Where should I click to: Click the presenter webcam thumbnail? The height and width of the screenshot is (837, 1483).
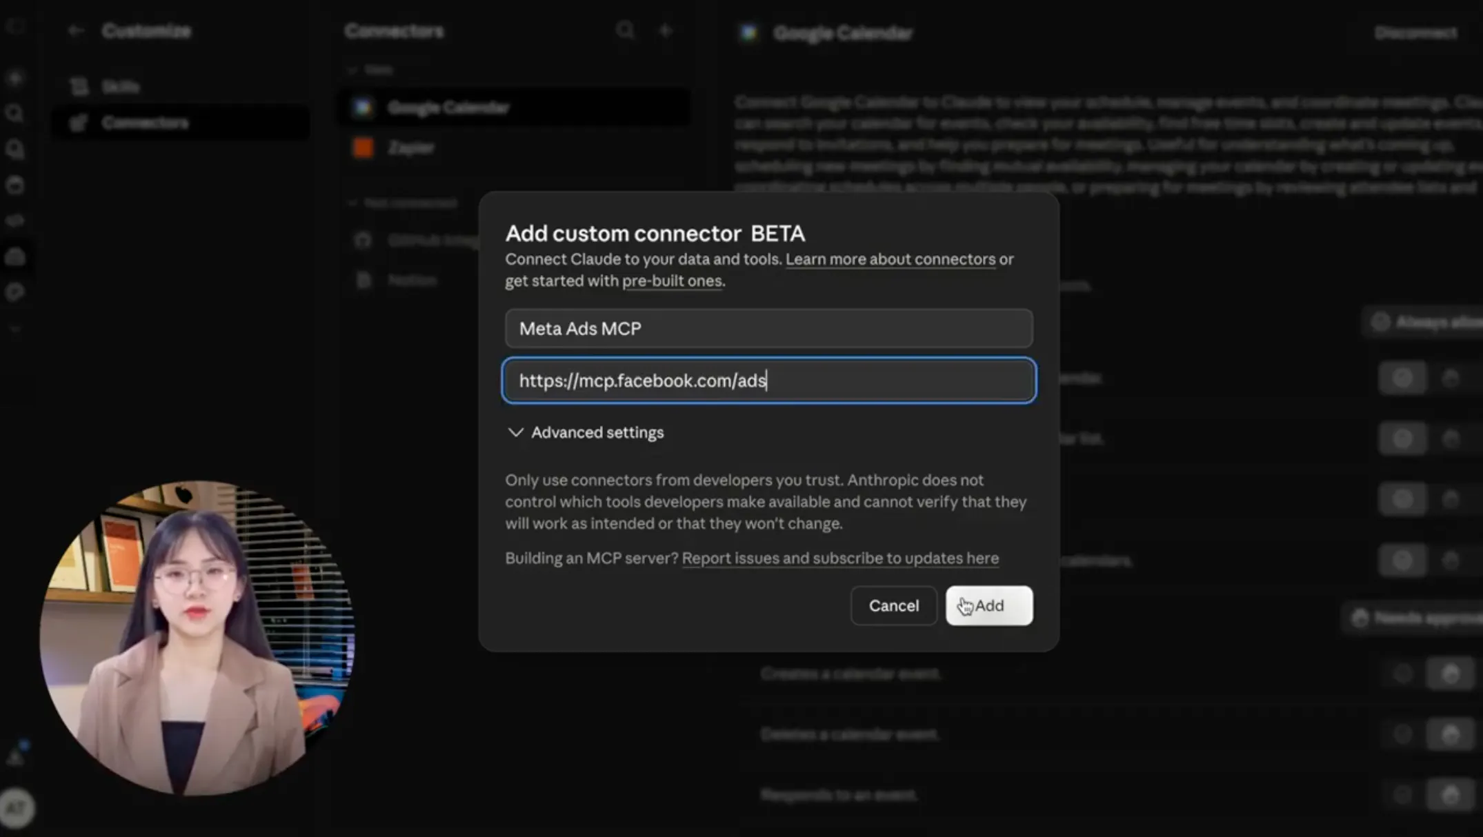197,638
